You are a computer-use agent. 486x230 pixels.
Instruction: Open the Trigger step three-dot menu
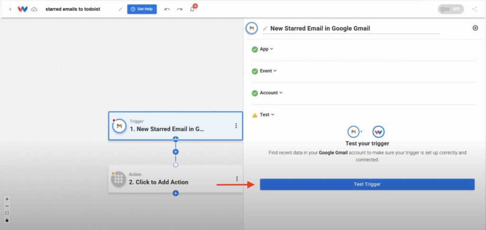pyautogui.click(x=236, y=126)
